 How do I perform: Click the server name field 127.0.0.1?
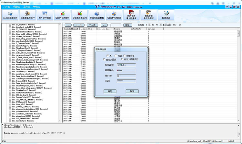tap(126, 65)
